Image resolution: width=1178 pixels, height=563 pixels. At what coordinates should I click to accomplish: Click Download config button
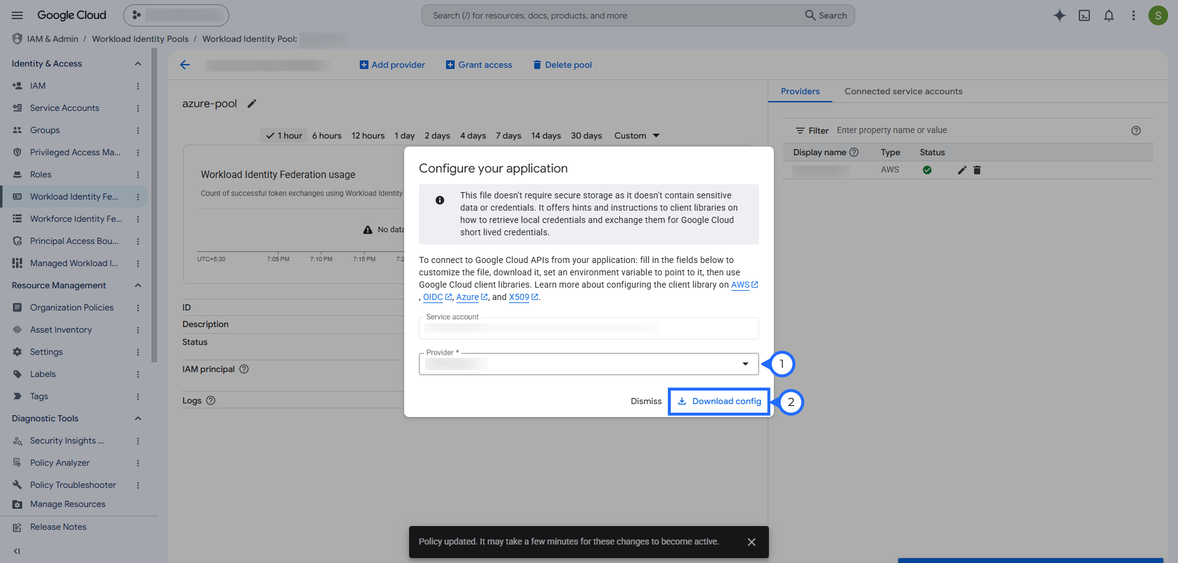click(720, 401)
